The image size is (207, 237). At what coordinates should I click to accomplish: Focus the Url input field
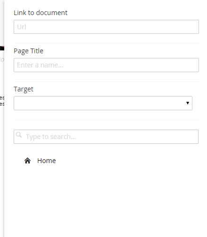[106, 27]
